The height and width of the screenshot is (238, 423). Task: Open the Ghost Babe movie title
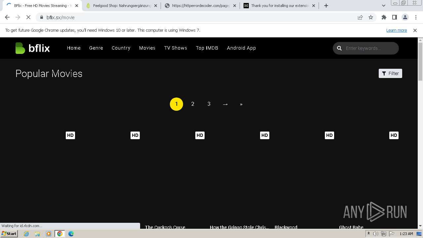351,227
